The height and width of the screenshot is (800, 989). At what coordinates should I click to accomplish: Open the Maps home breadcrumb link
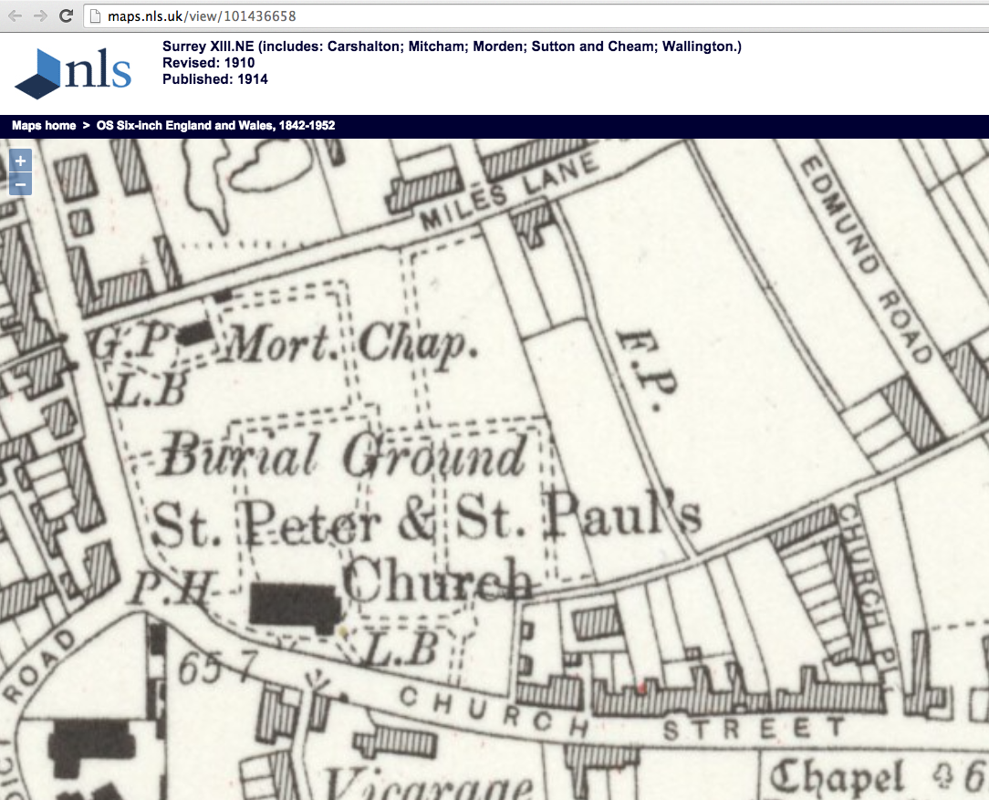44,125
